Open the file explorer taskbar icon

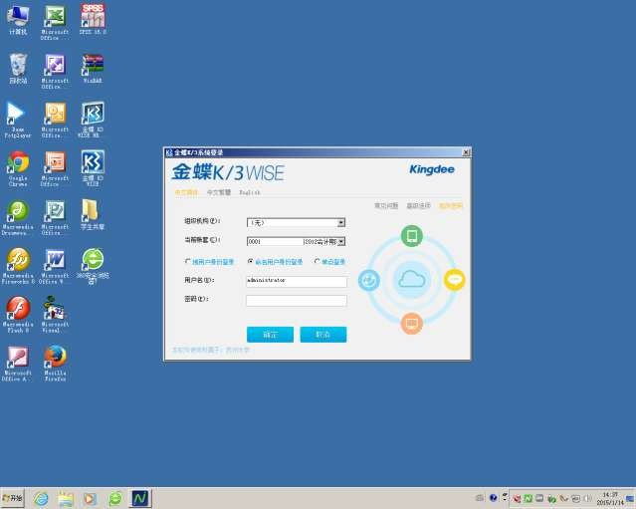pos(66,498)
